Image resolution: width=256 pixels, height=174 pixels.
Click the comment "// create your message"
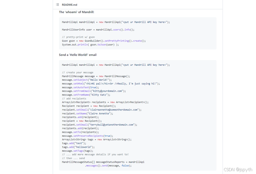pos(78,72)
